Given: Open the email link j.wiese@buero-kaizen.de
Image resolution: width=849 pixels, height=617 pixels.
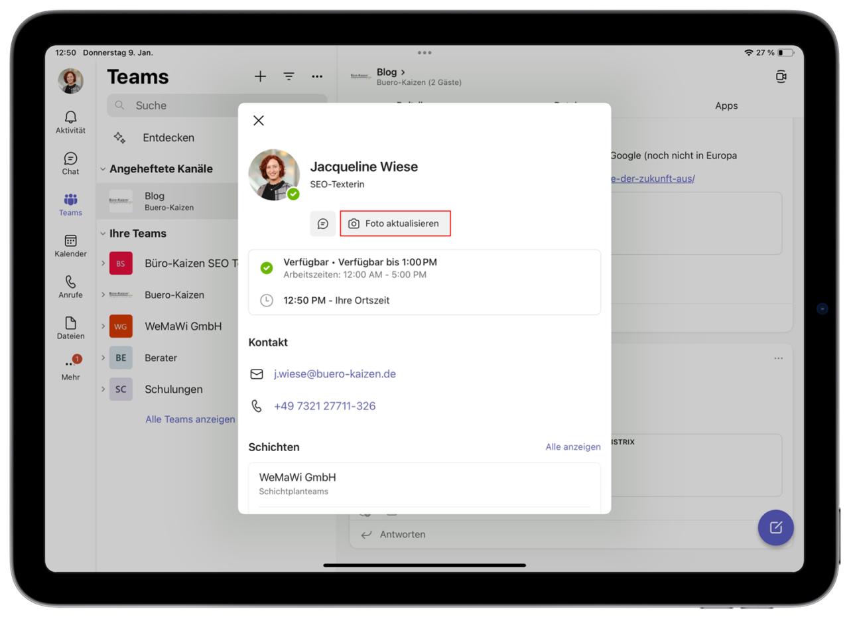Looking at the screenshot, I should pos(334,374).
